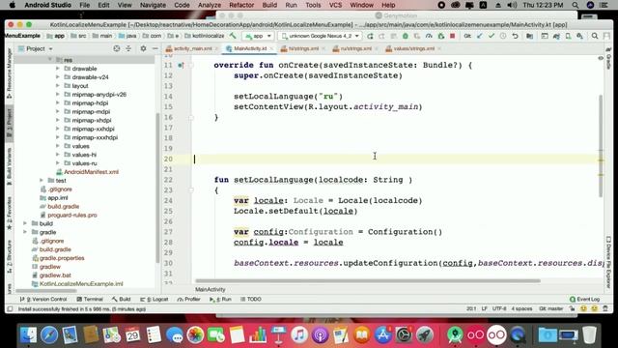Collapse the res folder

50,60
